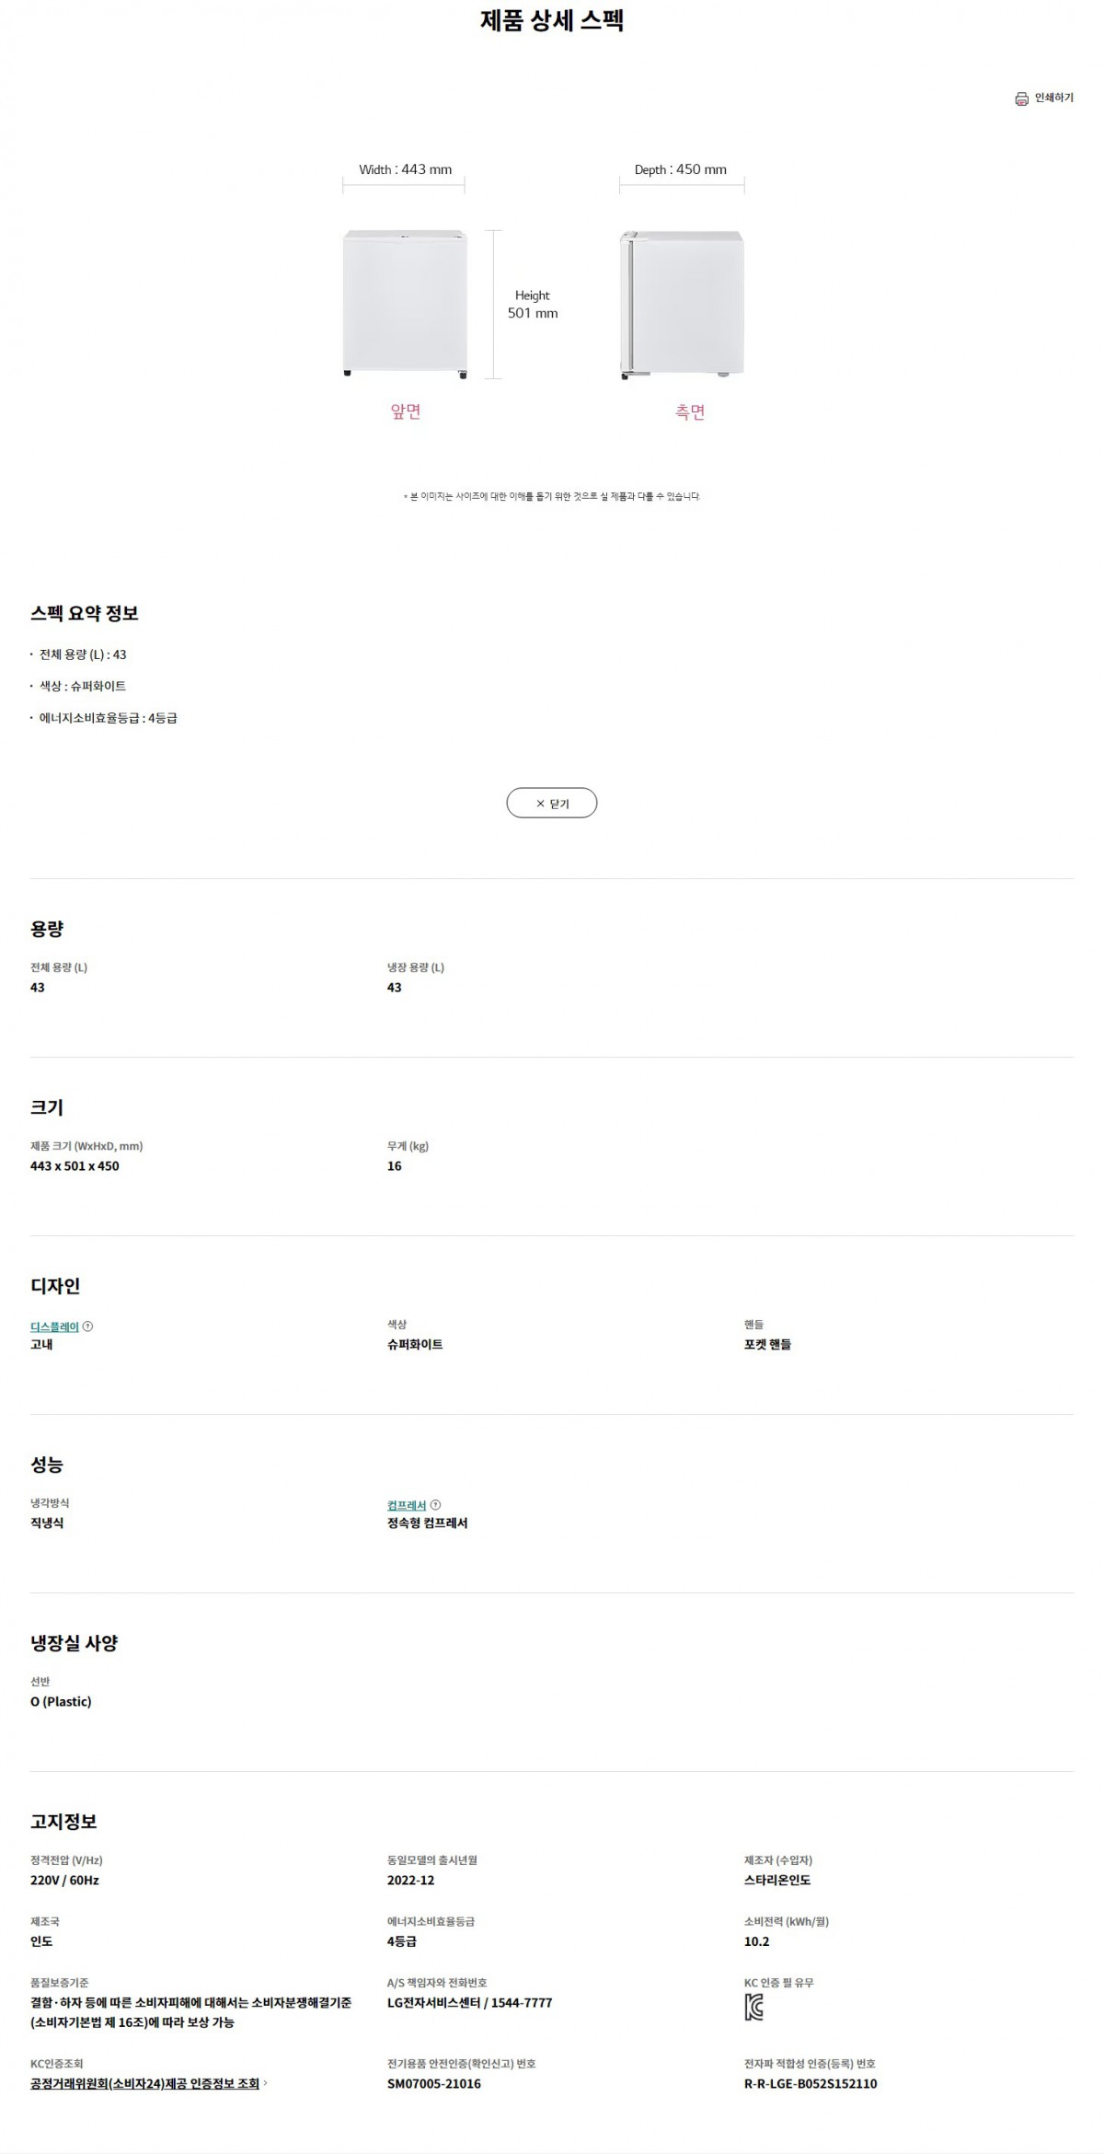This screenshot has width=1104, height=2154.
Task: Click the 앞면 label under front image
Action: point(406,411)
